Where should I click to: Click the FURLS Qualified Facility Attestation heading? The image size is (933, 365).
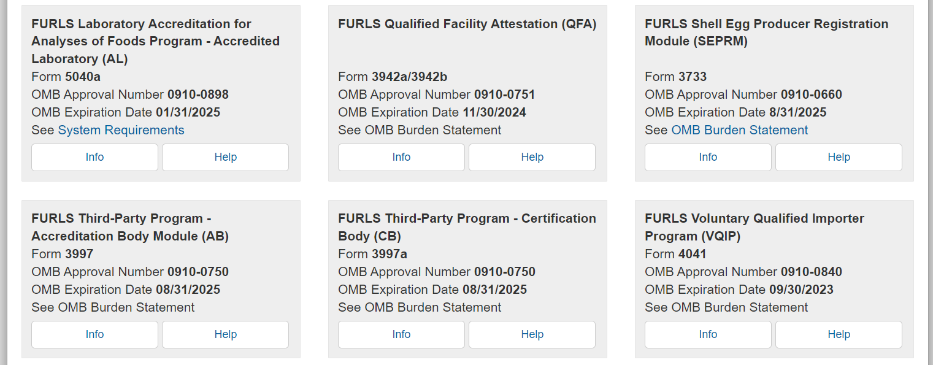467,24
